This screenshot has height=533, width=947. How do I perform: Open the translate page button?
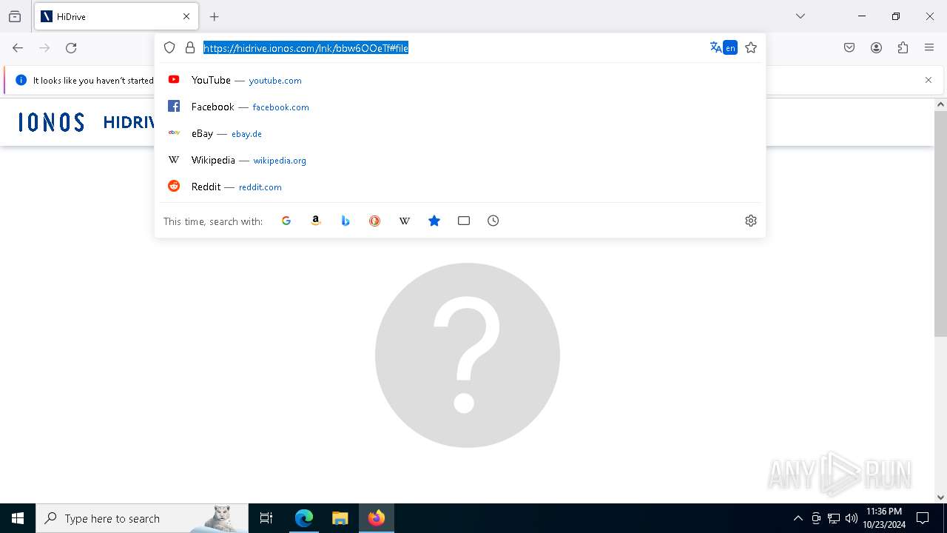[x=724, y=48]
